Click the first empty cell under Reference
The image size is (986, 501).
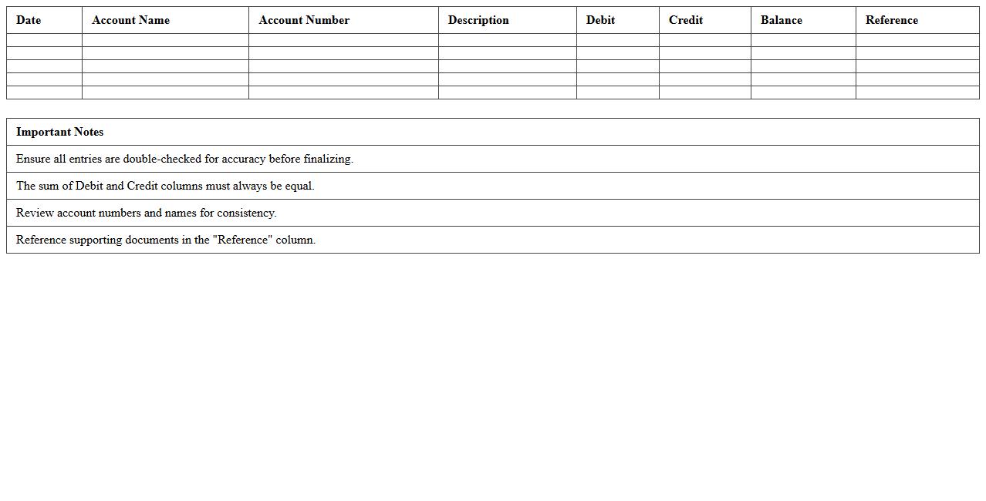click(x=917, y=40)
